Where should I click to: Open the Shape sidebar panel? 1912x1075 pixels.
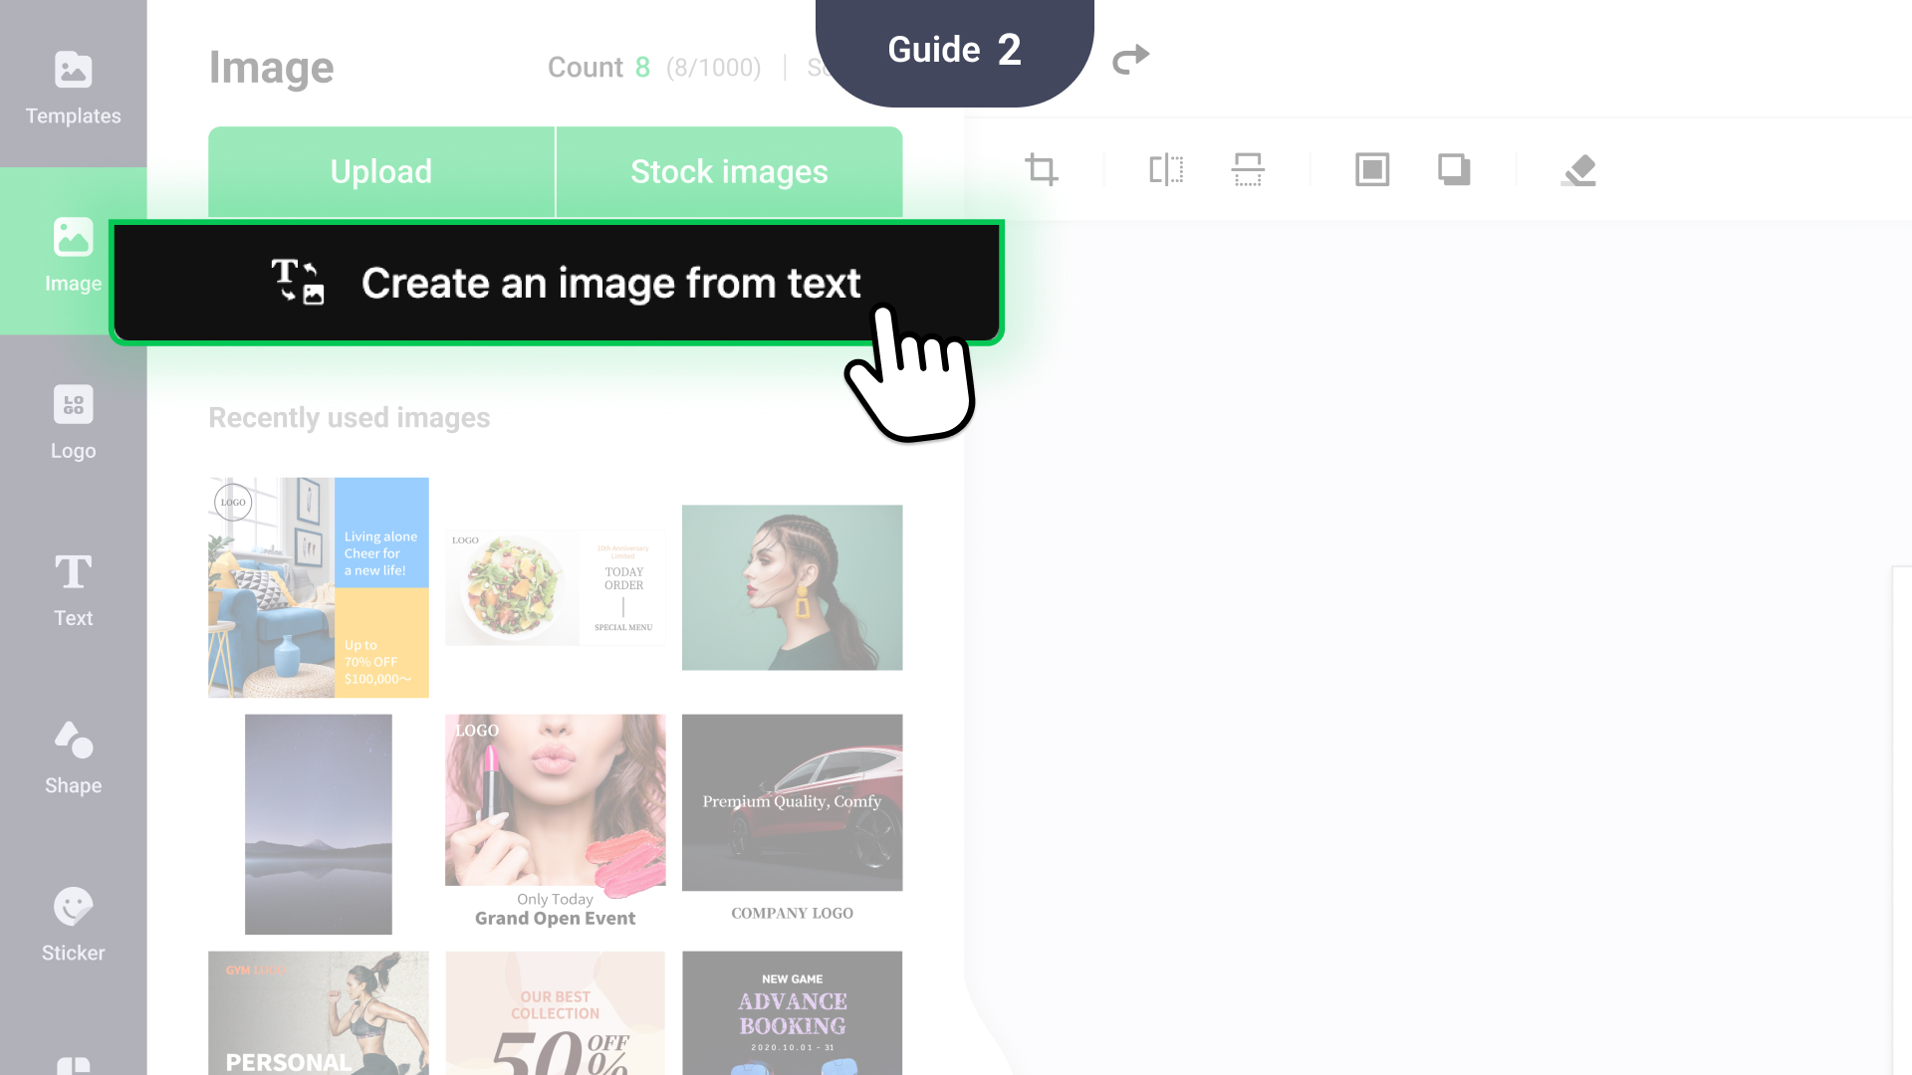73,756
